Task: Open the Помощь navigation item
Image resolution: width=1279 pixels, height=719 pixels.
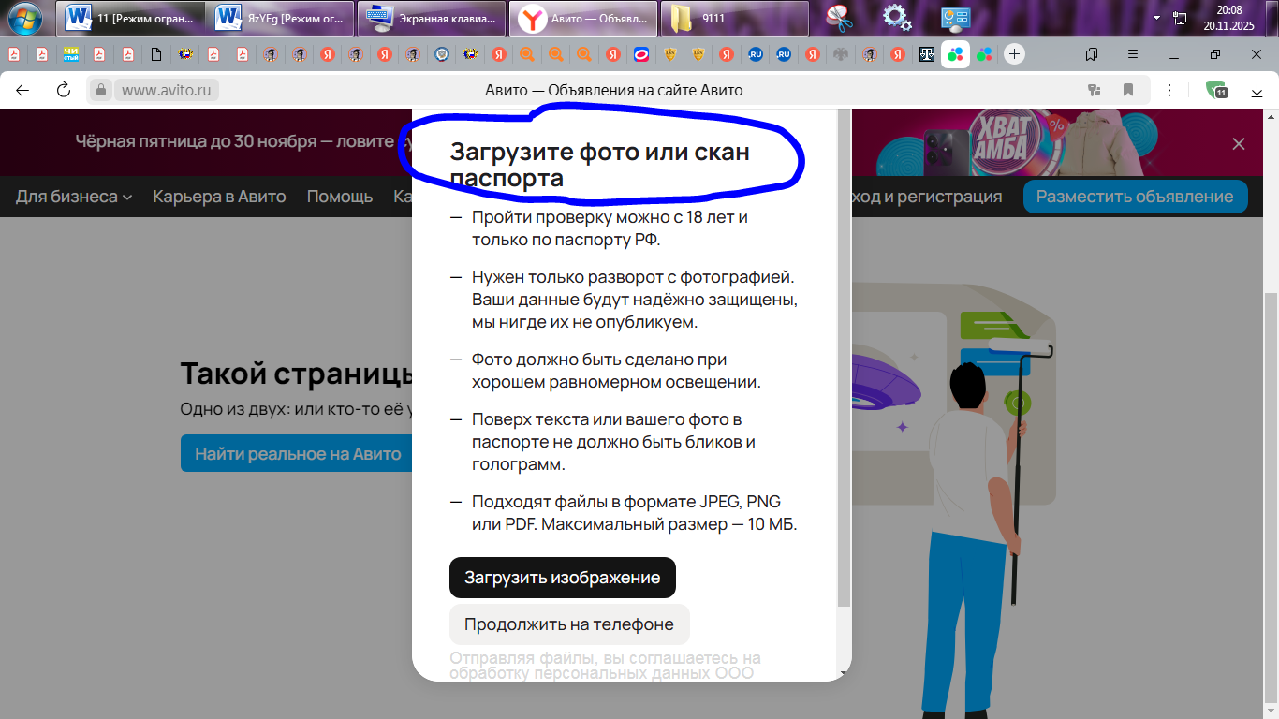Action: pos(339,197)
